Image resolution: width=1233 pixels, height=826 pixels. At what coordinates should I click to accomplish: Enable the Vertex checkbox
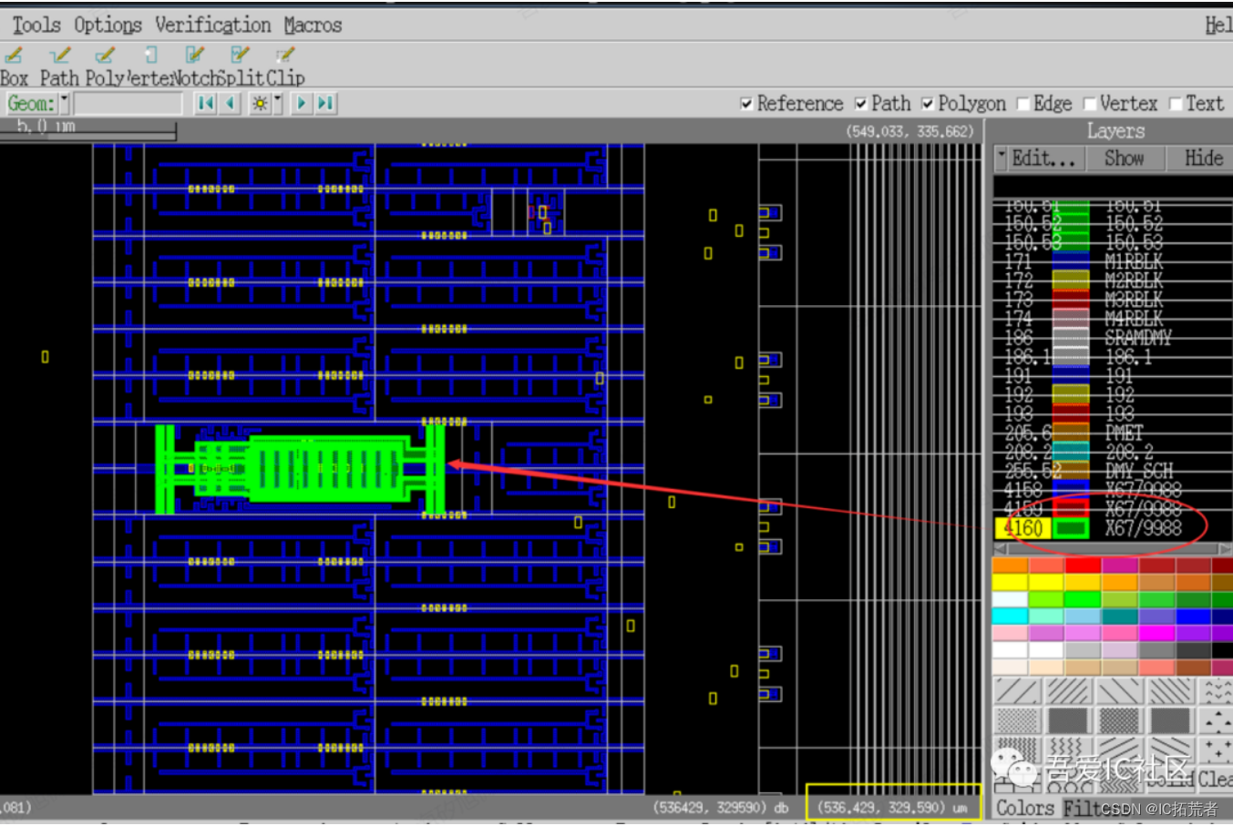pyautogui.click(x=1089, y=104)
